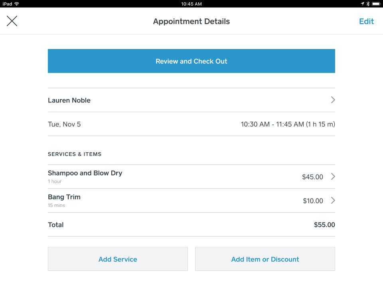383x287 pixels.
Task: Close the Appointment Details screen
Action: pyautogui.click(x=12, y=21)
